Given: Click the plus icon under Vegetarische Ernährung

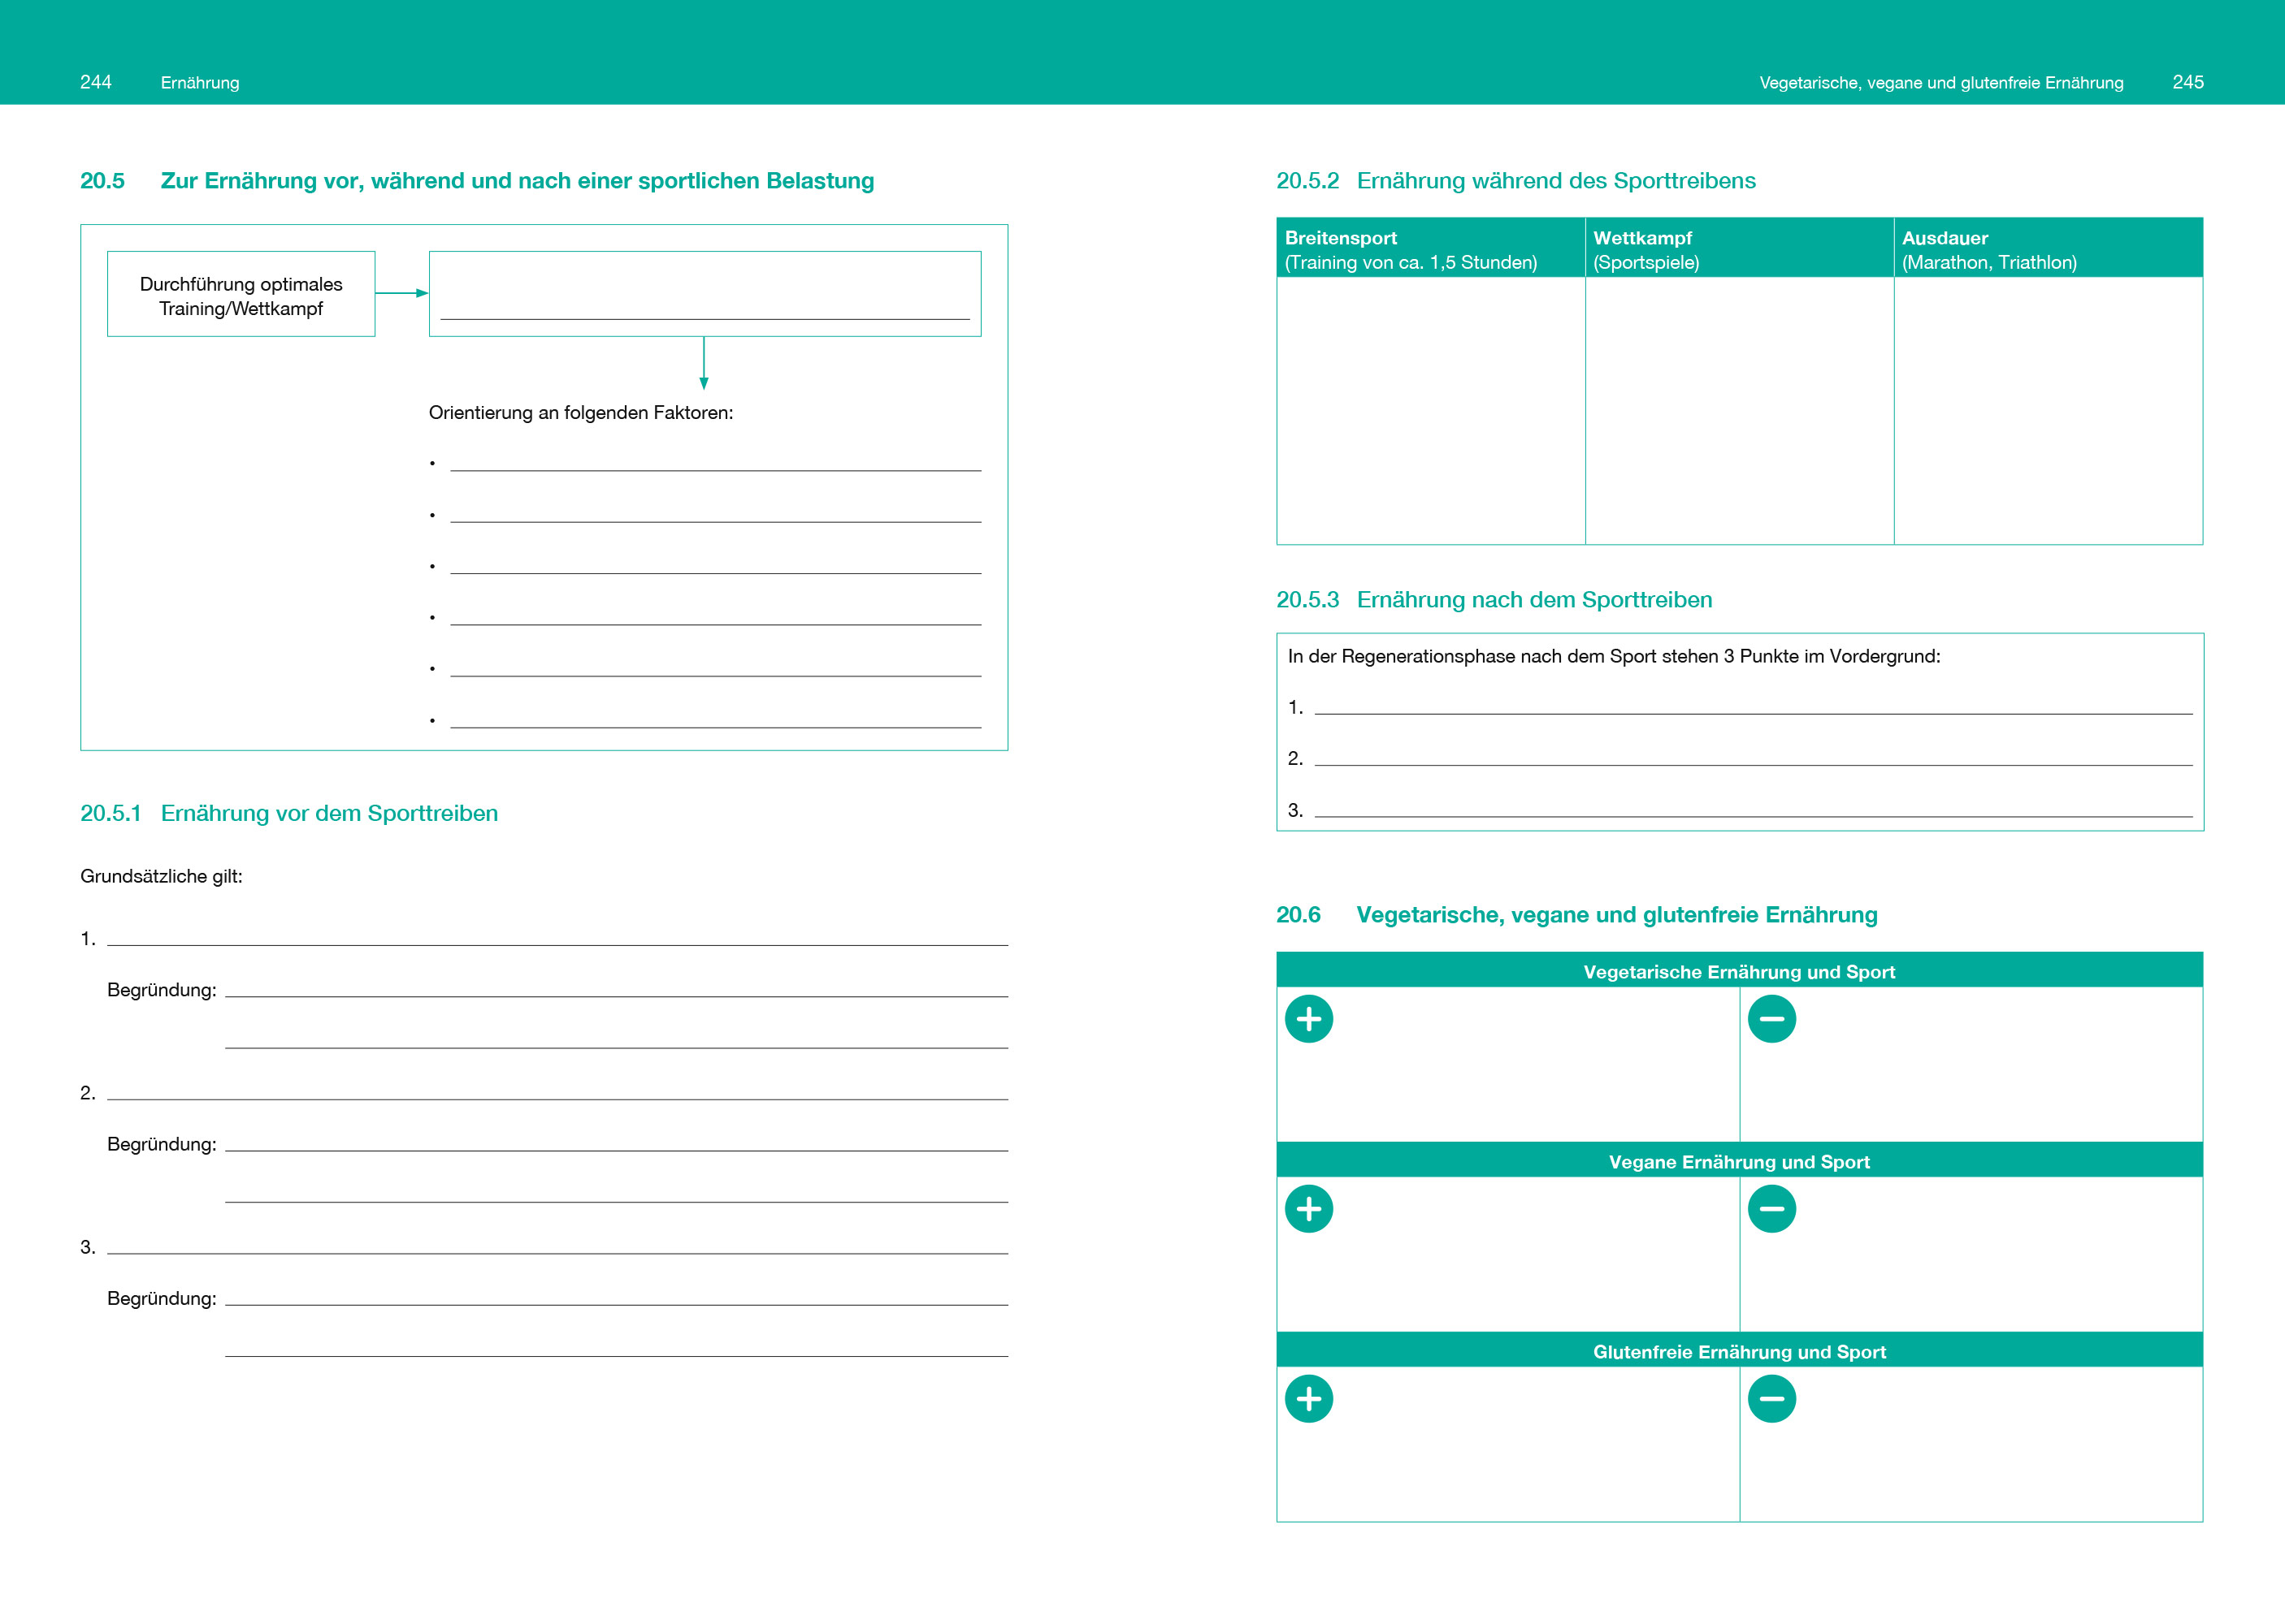Looking at the screenshot, I should 1308,1019.
